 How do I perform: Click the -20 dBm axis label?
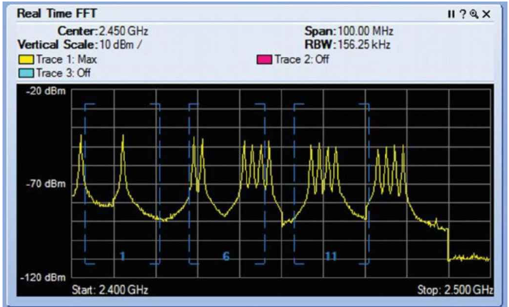[x=46, y=91]
